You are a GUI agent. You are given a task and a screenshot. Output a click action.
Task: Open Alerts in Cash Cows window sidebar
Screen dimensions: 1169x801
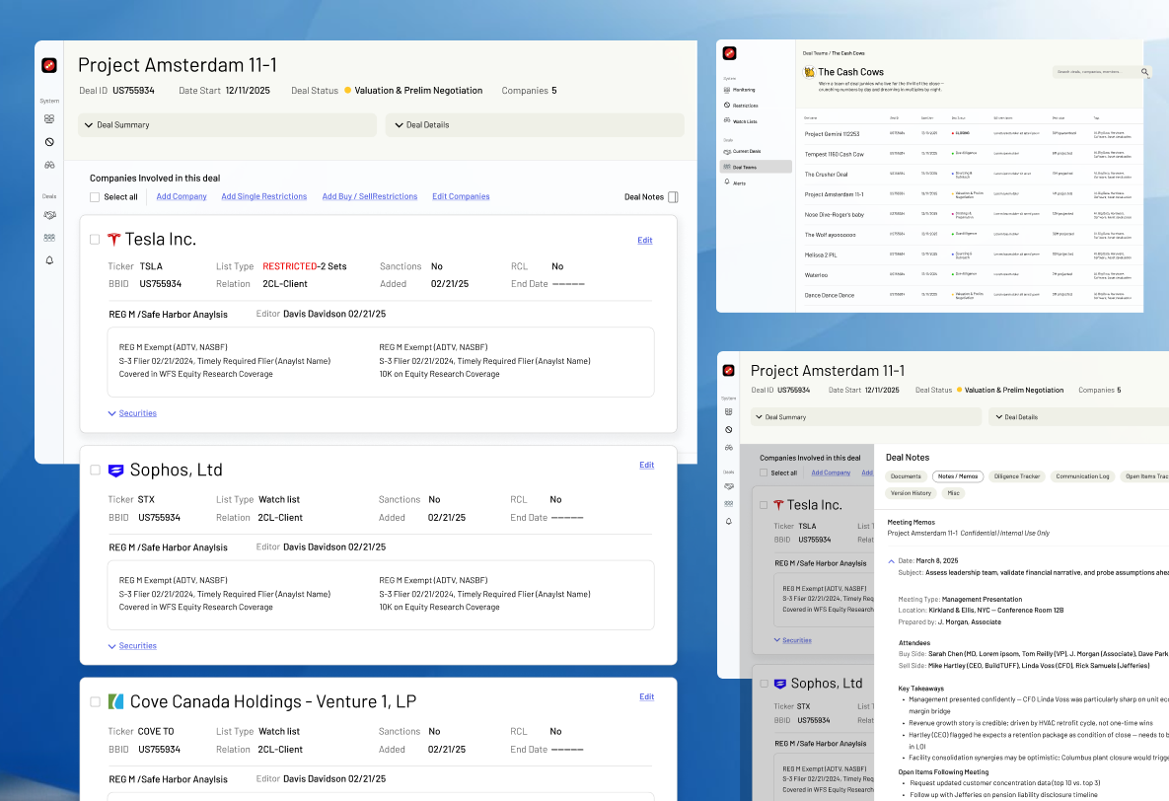click(x=756, y=182)
